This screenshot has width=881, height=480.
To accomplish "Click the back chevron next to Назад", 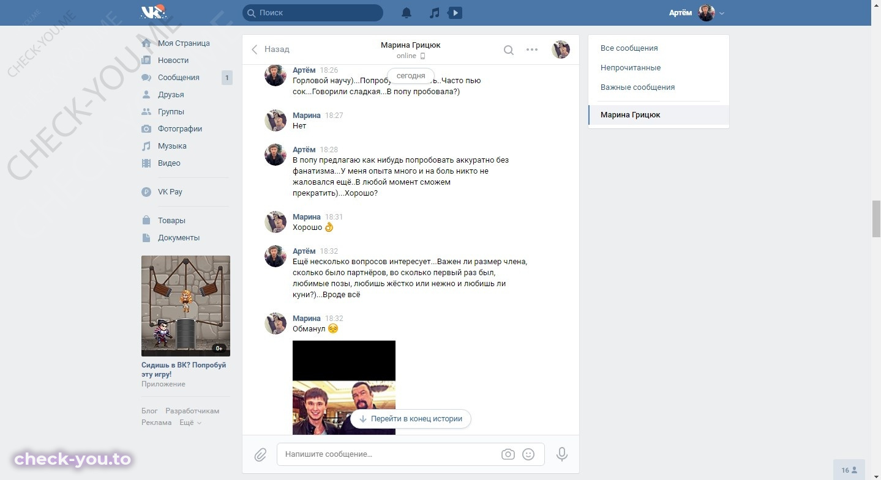I will click(x=255, y=50).
